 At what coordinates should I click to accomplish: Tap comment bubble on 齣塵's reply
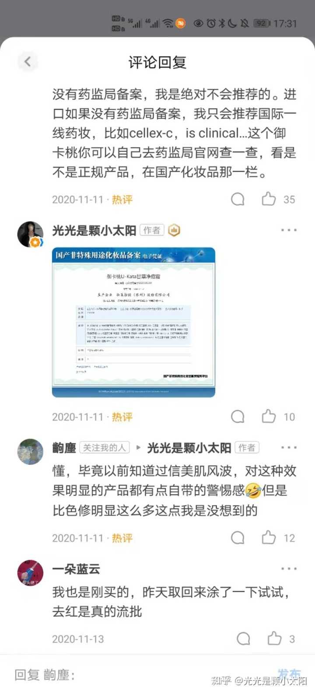238,538
